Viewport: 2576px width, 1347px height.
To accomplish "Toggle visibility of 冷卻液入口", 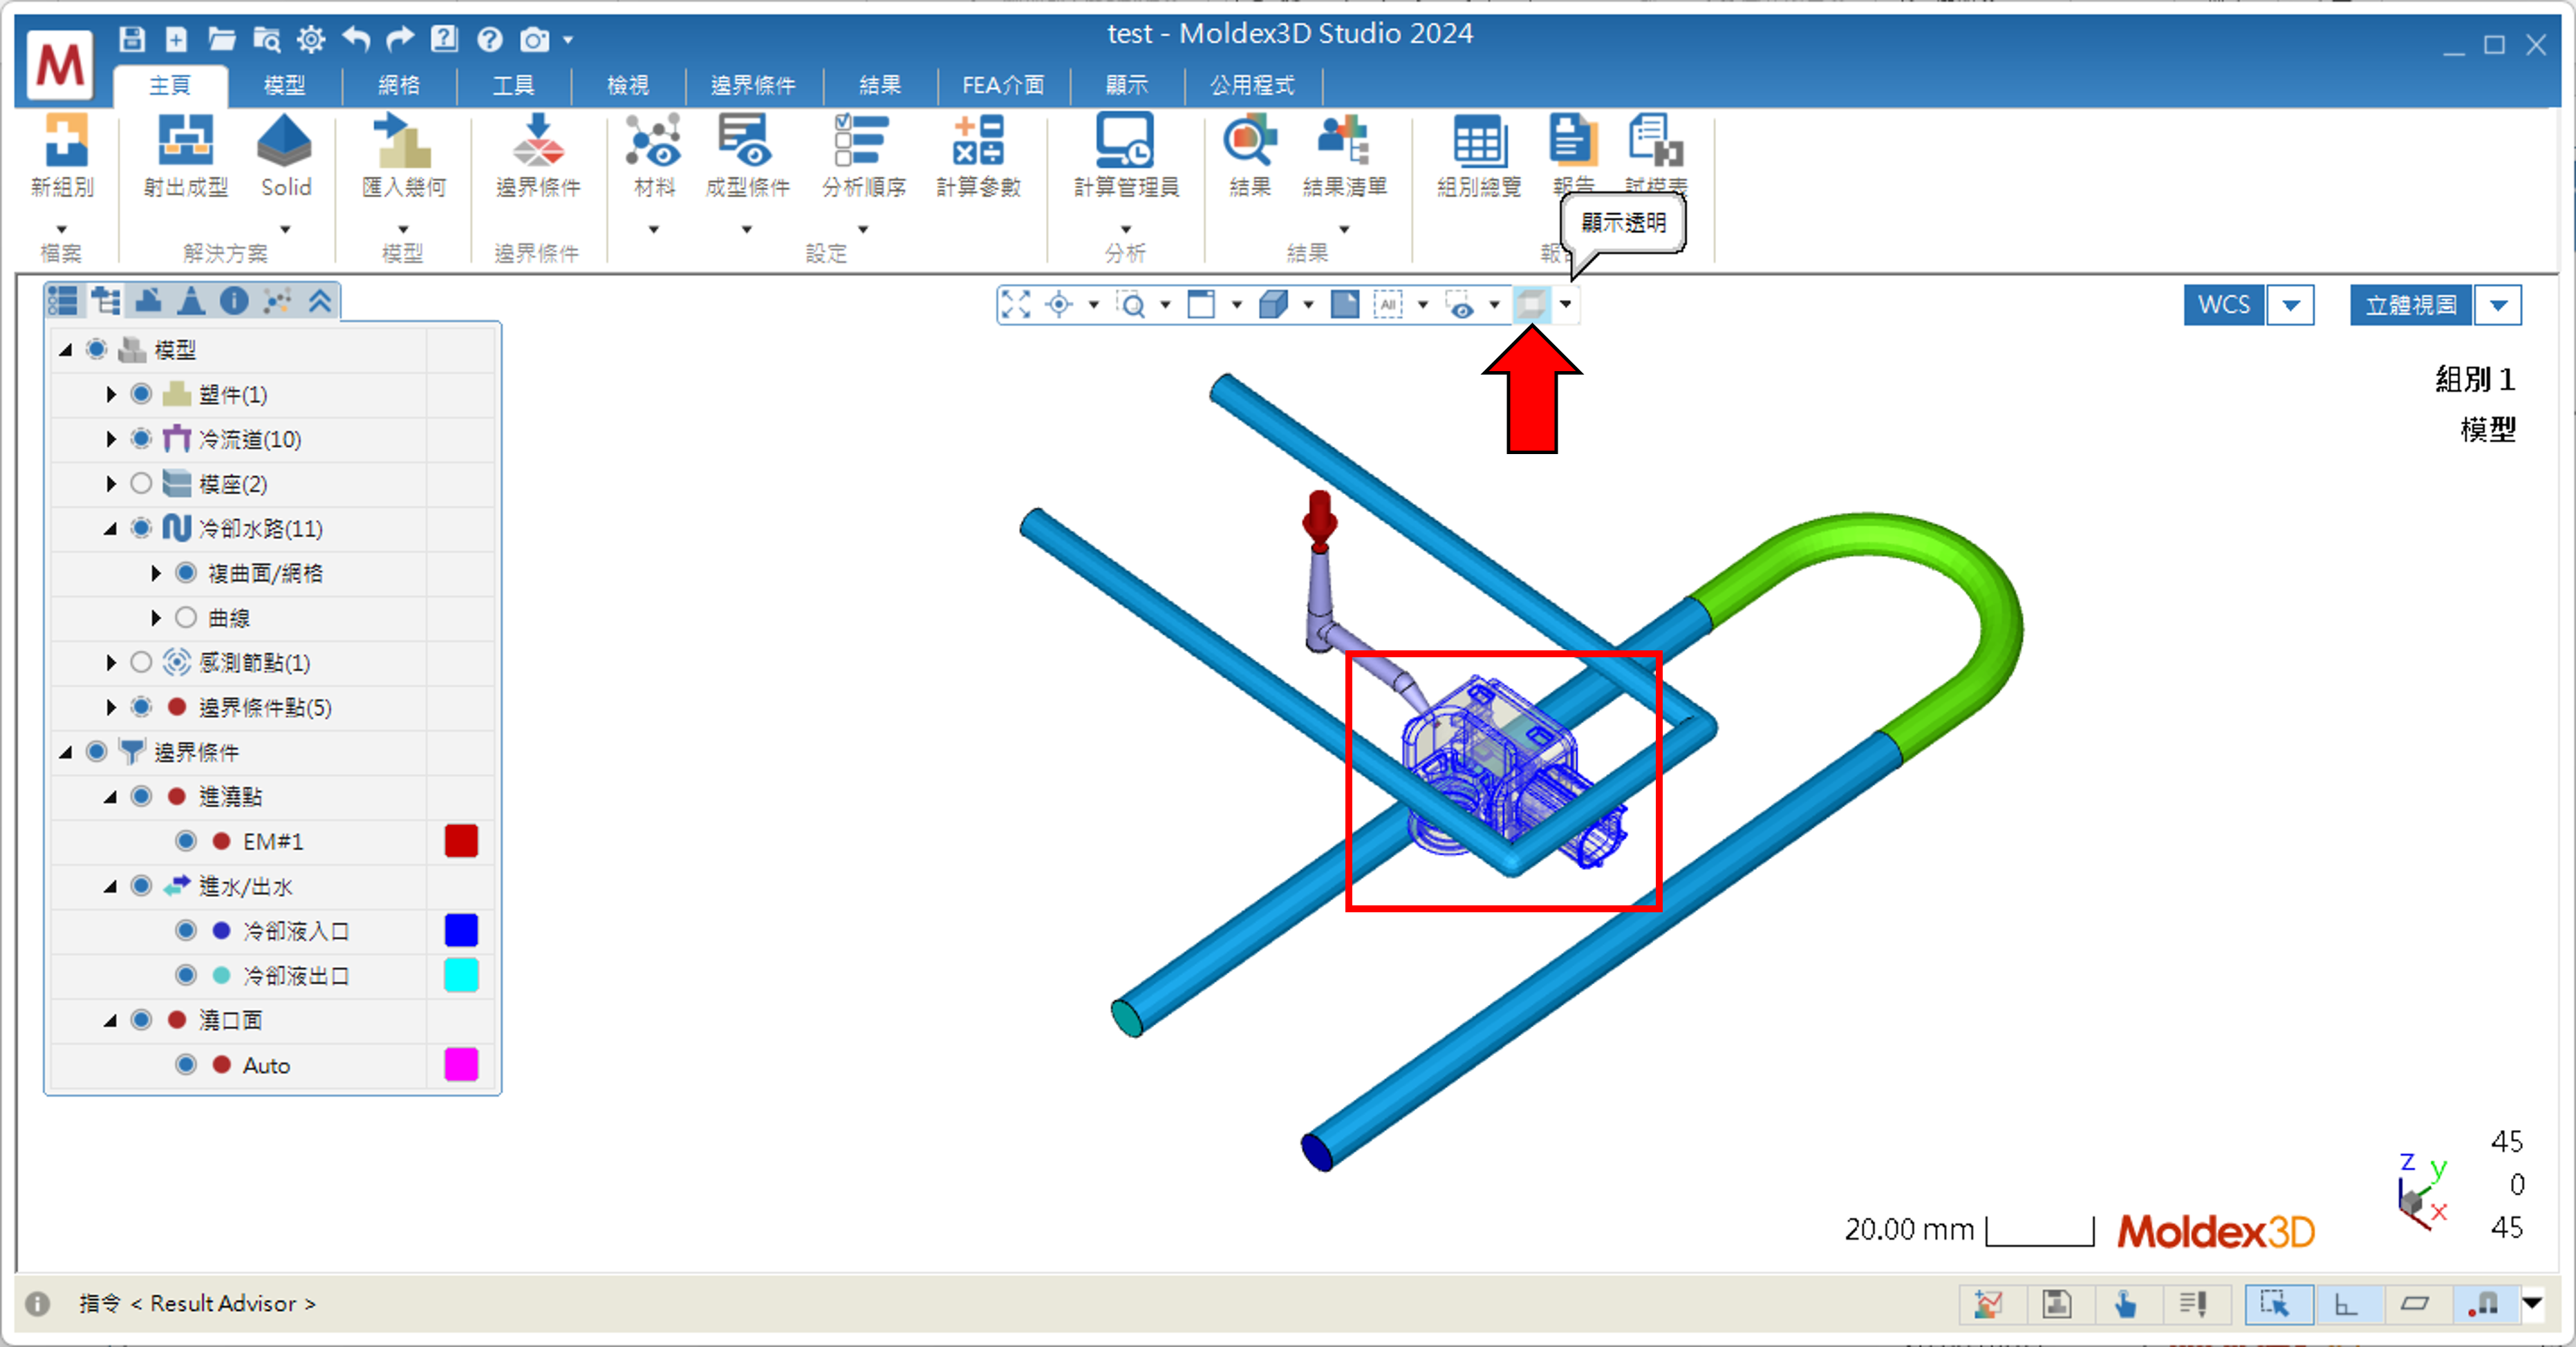I will coord(185,931).
